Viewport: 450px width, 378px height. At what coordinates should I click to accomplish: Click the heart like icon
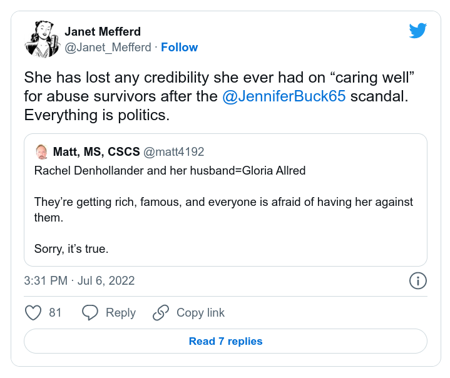[x=33, y=312]
